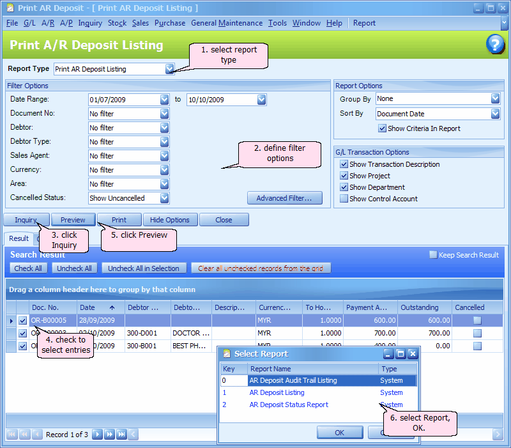Go to the previous record in navigator
511x448 pixels.
pos(37,435)
